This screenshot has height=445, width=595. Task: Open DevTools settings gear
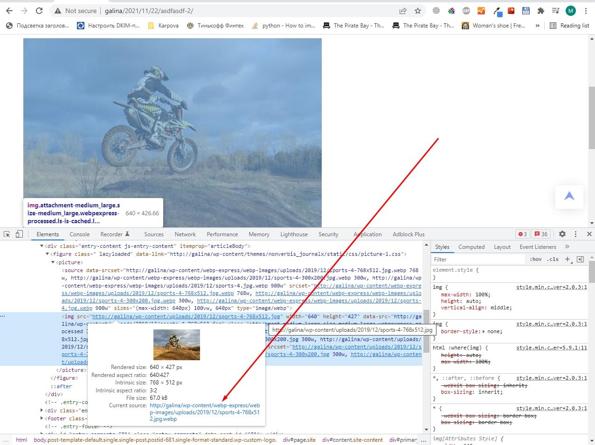tap(562, 234)
